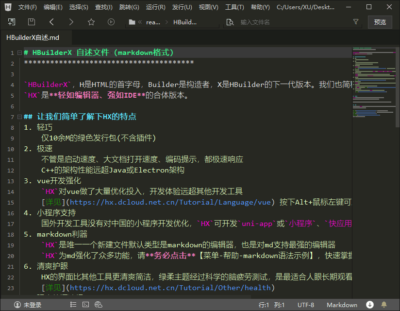400x311 pixels.
Task: Open the Tutorial/Other/health link
Action: coord(170,288)
